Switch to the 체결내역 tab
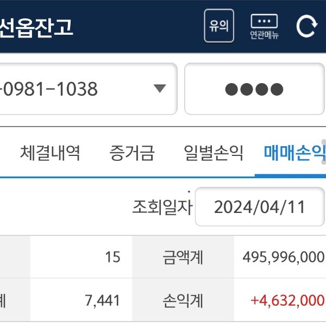Screen dimensions: 326x326 pos(50,153)
